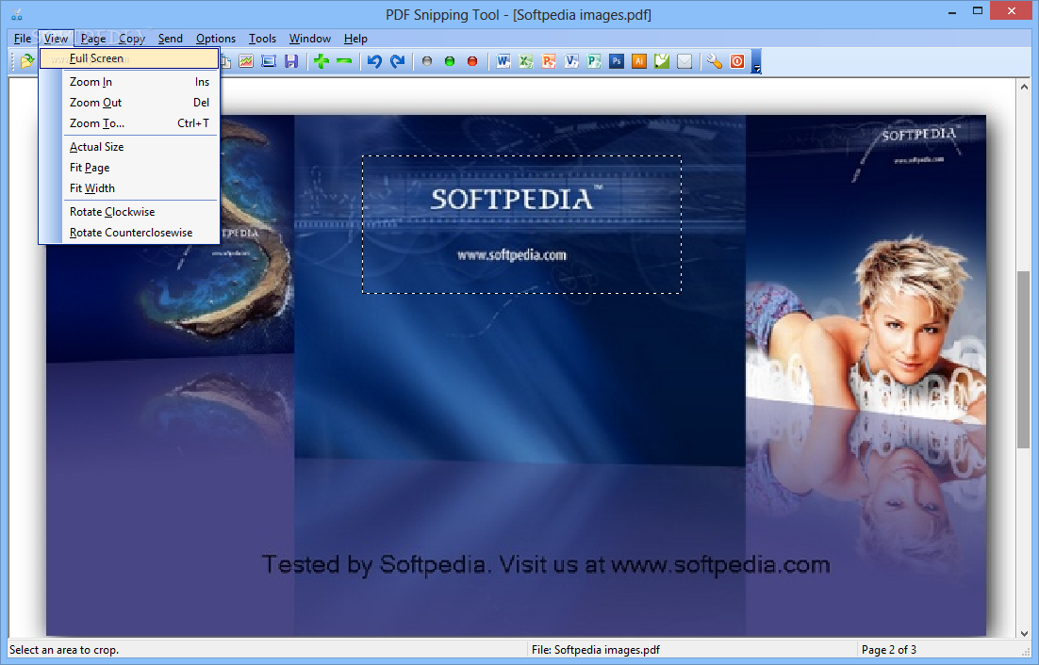
Task: Close the open View menu
Action: coord(56,39)
